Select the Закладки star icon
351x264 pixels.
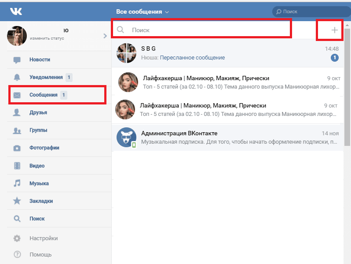pyautogui.click(x=17, y=201)
